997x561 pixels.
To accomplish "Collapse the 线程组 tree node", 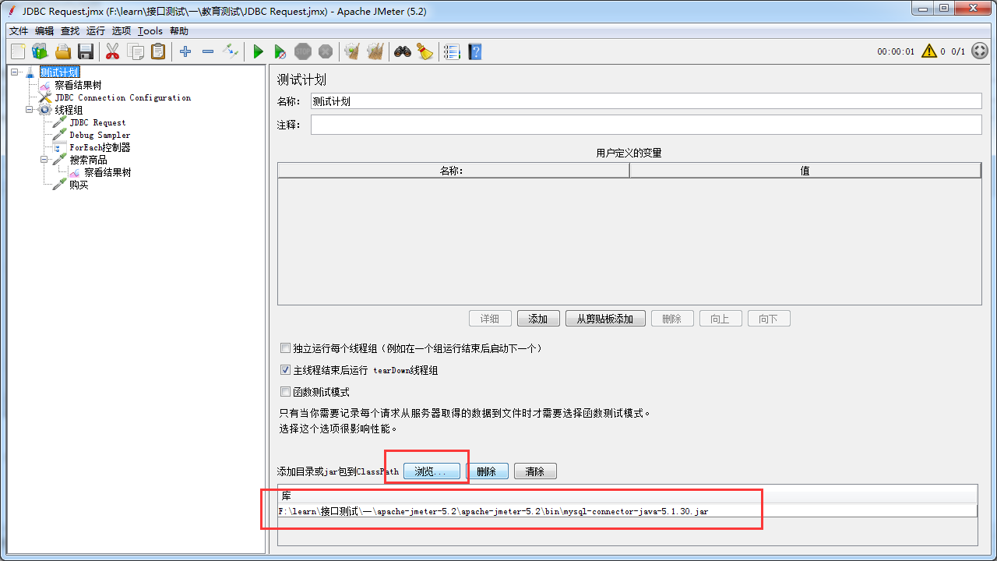I will [30, 110].
